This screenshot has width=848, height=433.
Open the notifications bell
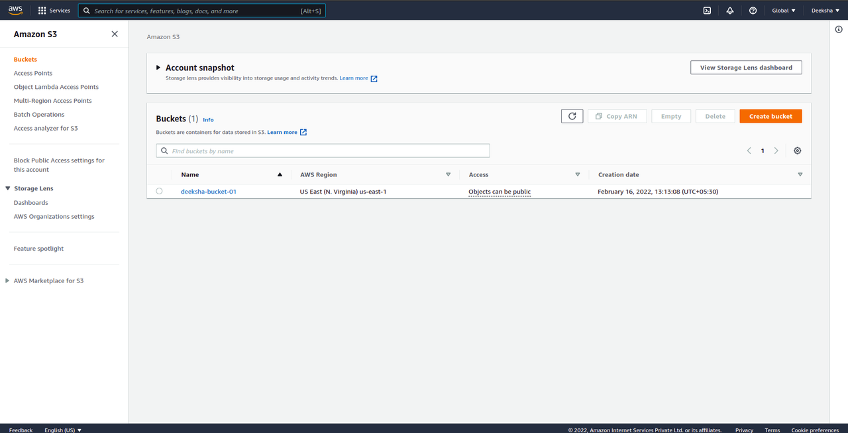point(730,11)
